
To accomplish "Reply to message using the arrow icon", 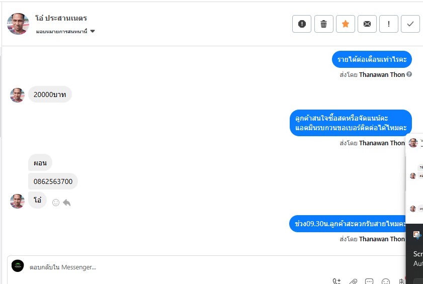I will (66, 203).
